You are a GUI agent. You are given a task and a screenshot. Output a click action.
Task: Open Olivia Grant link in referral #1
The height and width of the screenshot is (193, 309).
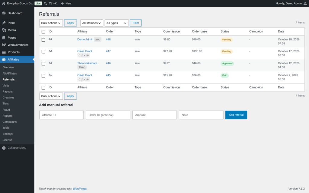[x=84, y=75]
